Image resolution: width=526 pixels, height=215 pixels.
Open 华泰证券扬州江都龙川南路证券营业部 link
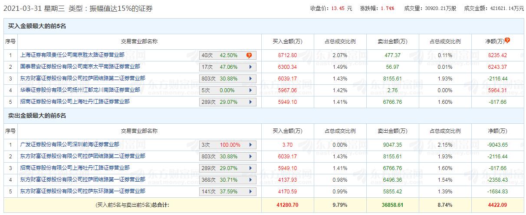tap(80, 90)
